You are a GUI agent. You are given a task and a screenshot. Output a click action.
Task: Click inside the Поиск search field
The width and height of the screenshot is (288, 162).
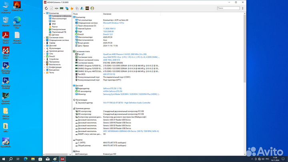(228, 8)
